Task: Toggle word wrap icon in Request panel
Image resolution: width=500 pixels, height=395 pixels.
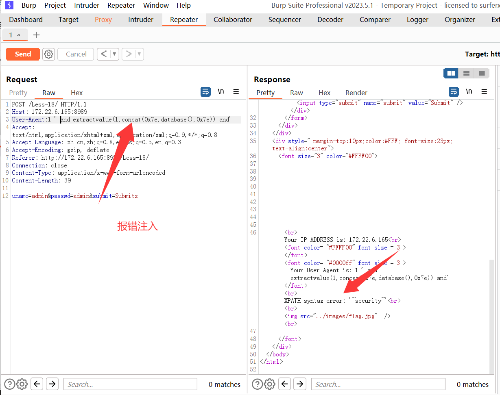Action: coord(206,91)
